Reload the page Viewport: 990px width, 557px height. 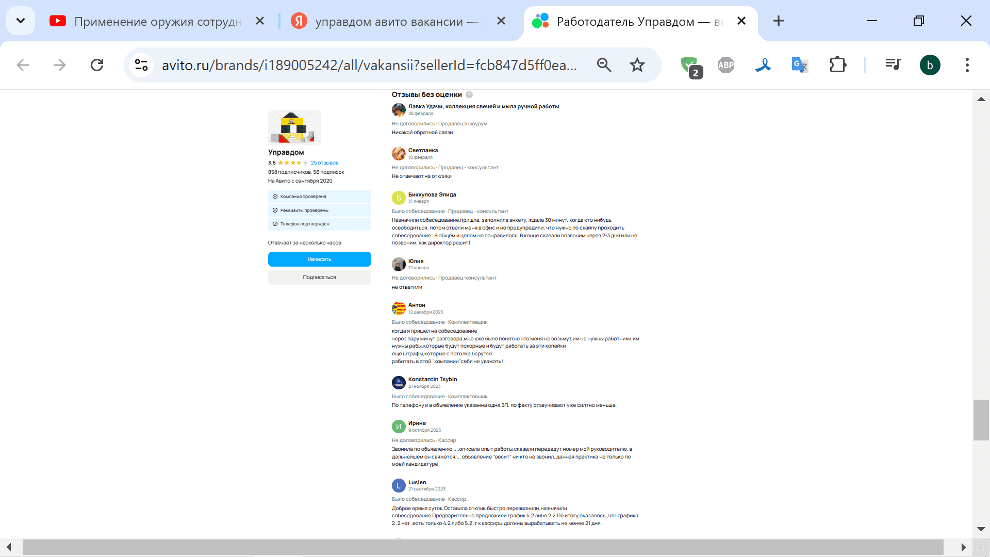(x=97, y=65)
